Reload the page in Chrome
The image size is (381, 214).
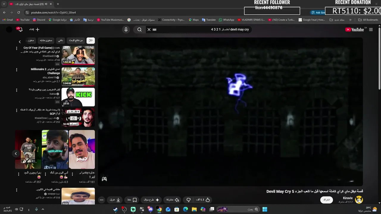coord(18,12)
